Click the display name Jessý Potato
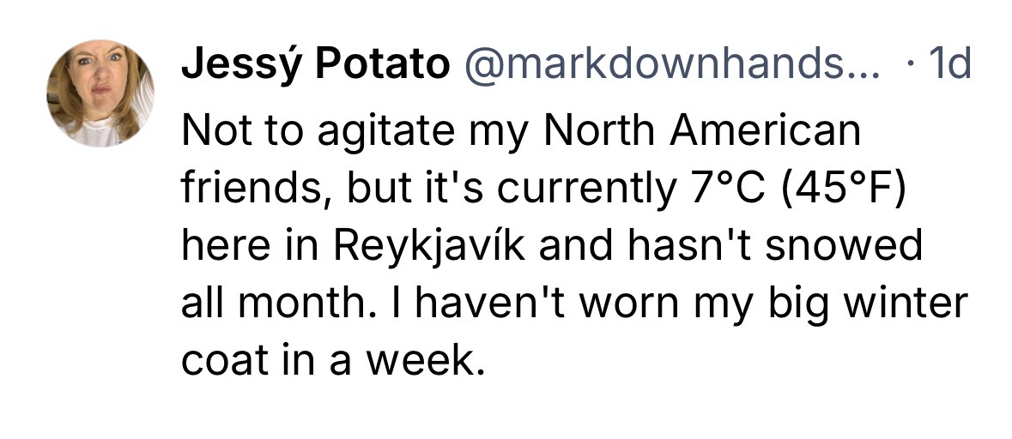The image size is (1012, 439). [x=314, y=66]
